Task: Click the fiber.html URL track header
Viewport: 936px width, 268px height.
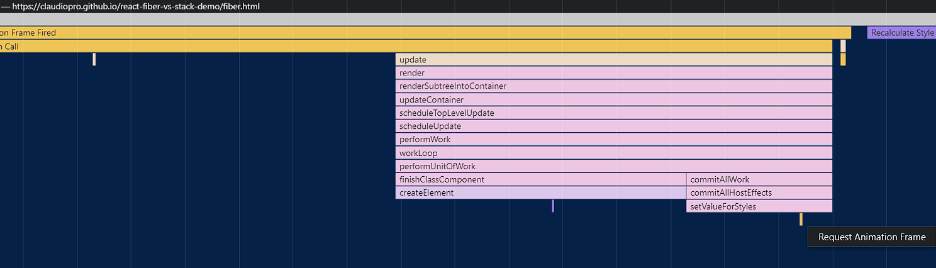Action: pos(134,6)
